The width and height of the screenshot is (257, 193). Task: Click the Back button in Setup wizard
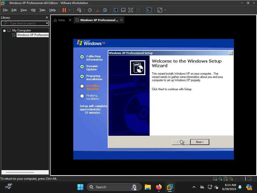(x=181, y=142)
